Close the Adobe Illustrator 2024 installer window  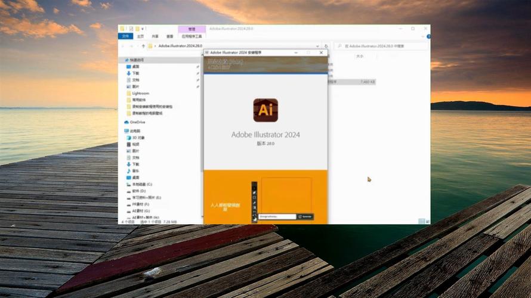[x=321, y=52]
